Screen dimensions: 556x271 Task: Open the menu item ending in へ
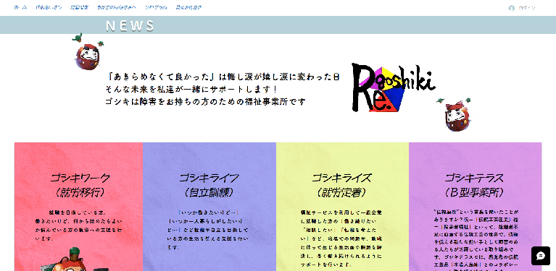point(117,7)
